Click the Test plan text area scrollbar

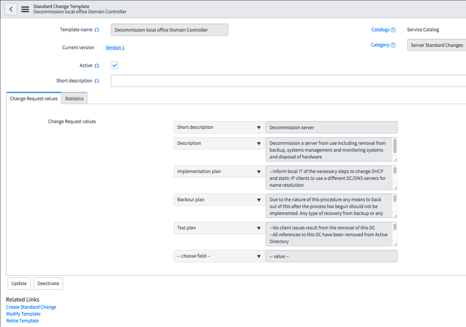point(395,227)
